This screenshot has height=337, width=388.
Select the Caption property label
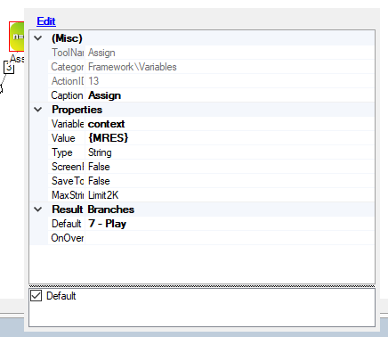pos(67,95)
